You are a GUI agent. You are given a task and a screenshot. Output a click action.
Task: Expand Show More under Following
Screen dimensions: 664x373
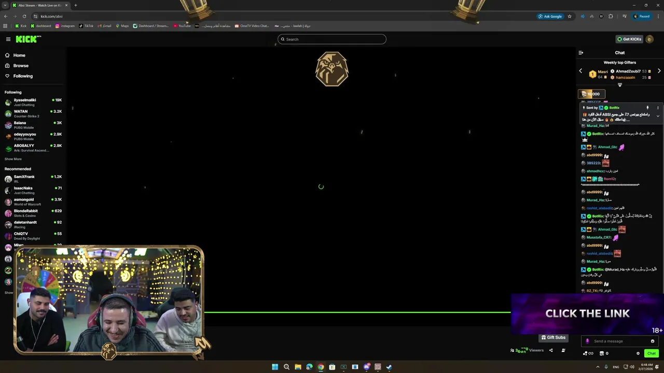13,159
